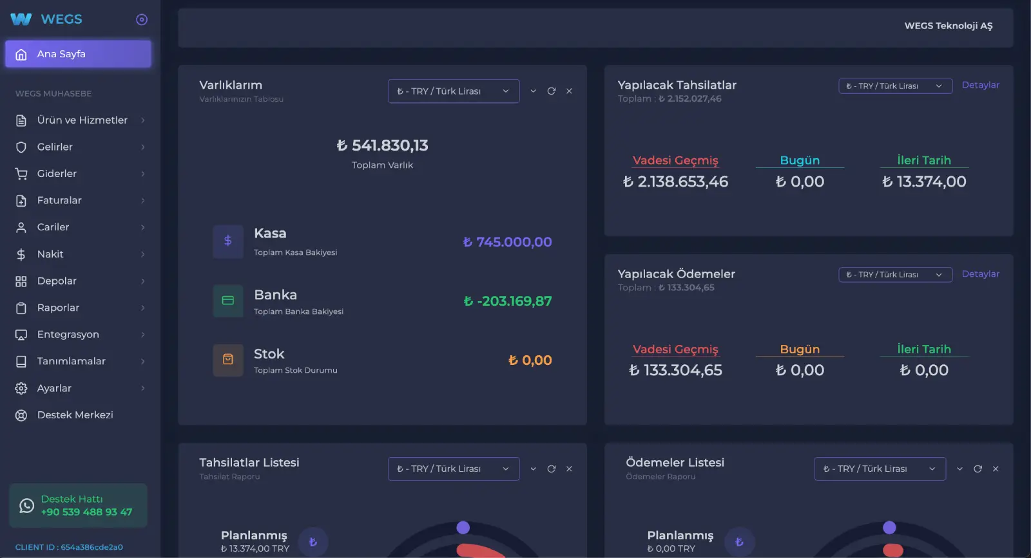1031x558 pixels.
Task: Click the WhatsApp Destek Hattı icon
Action: pos(26,506)
